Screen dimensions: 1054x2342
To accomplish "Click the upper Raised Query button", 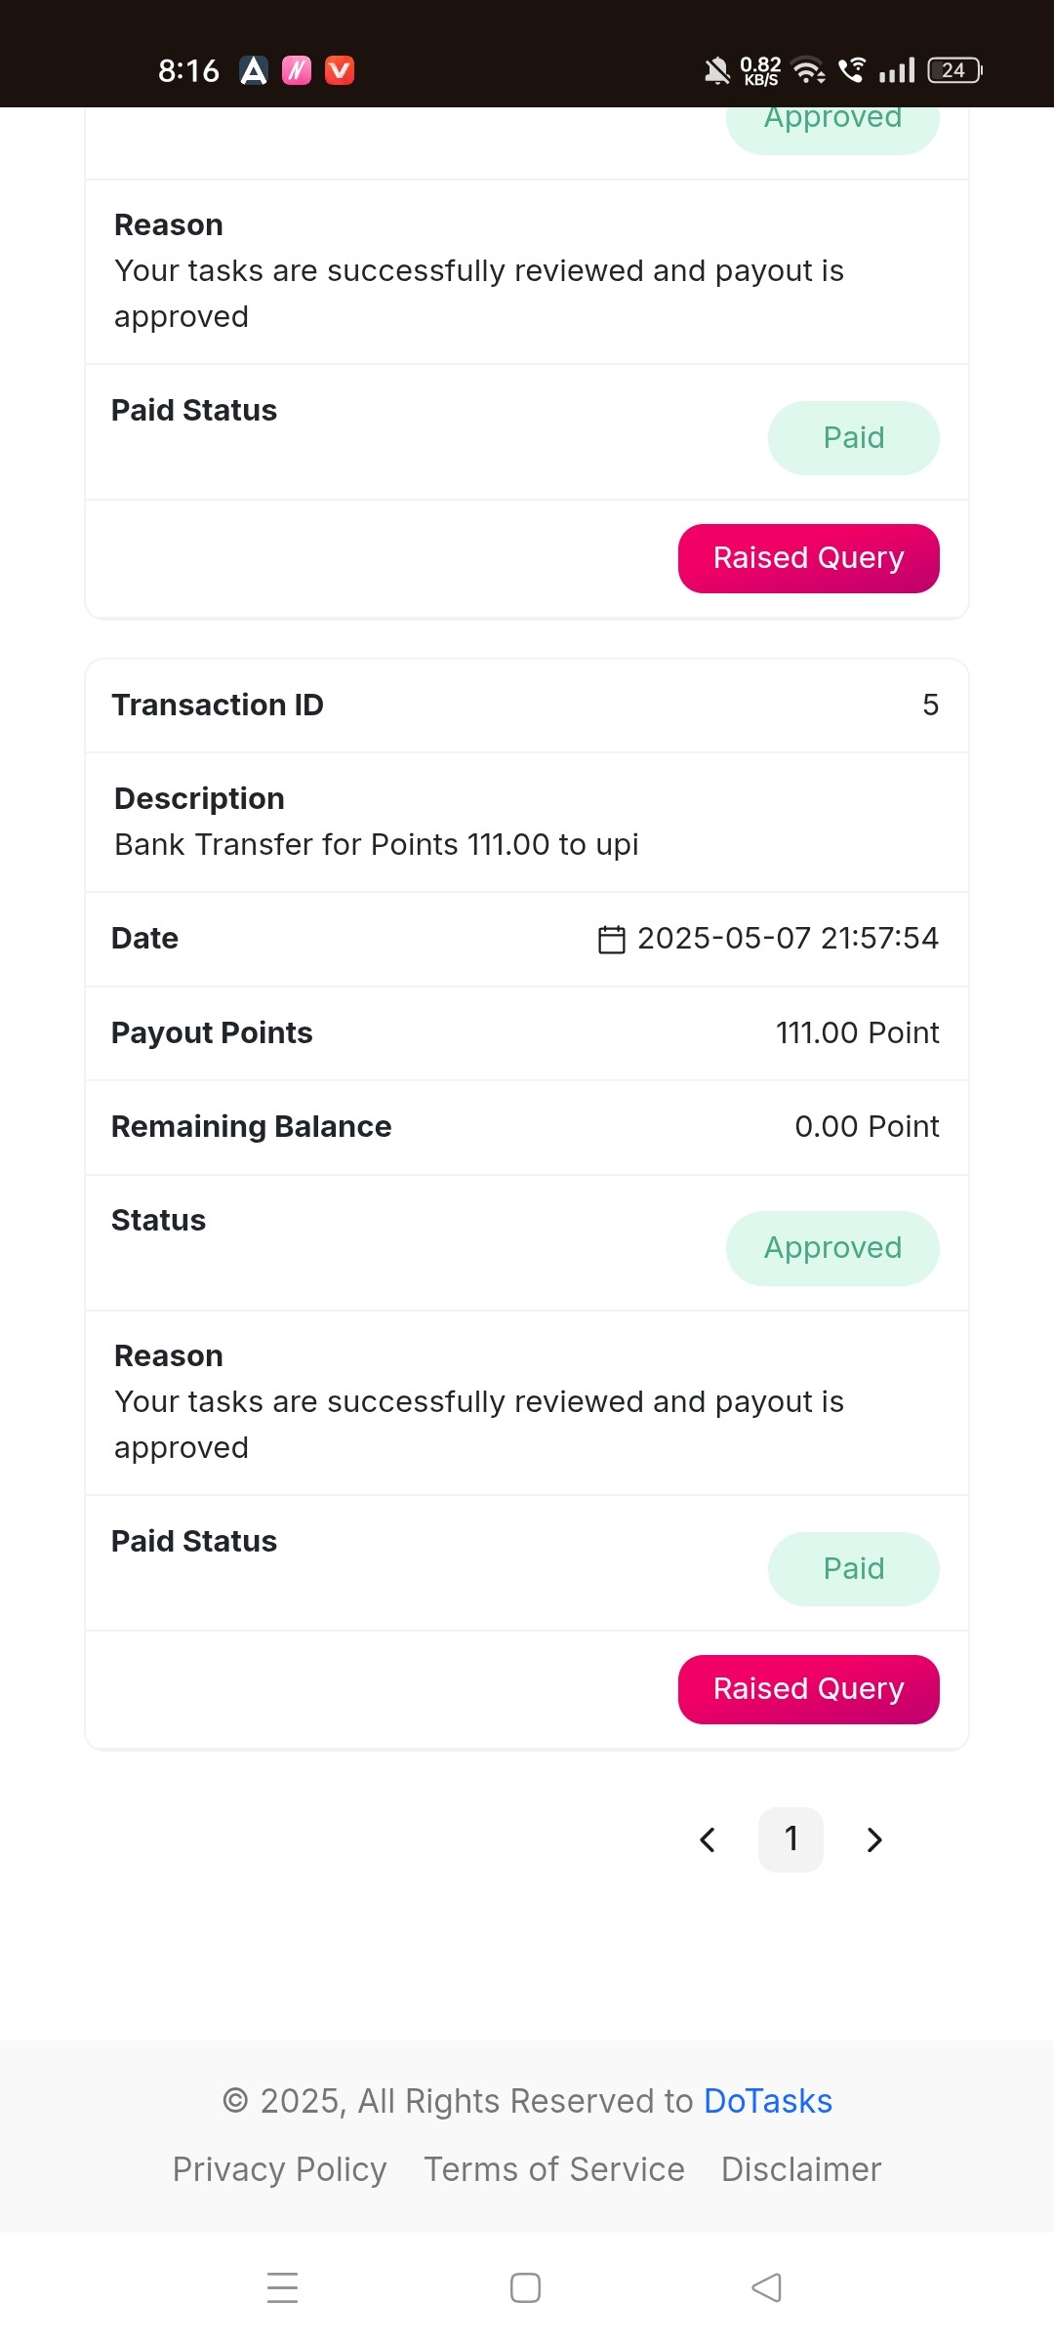I will [809, 558].
